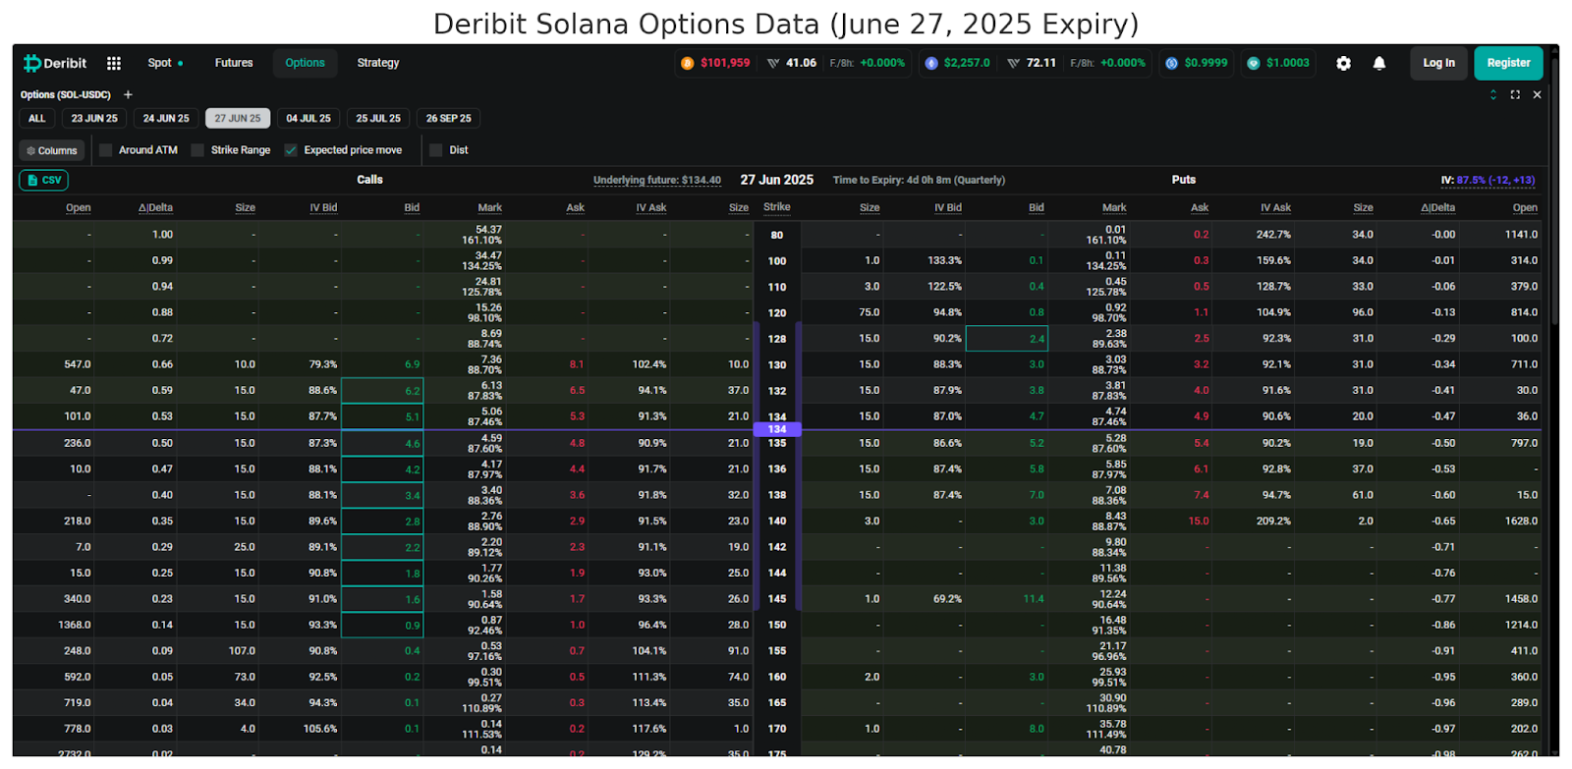Click the Deribit logo
1572x769 pixels.
[55, 63]
